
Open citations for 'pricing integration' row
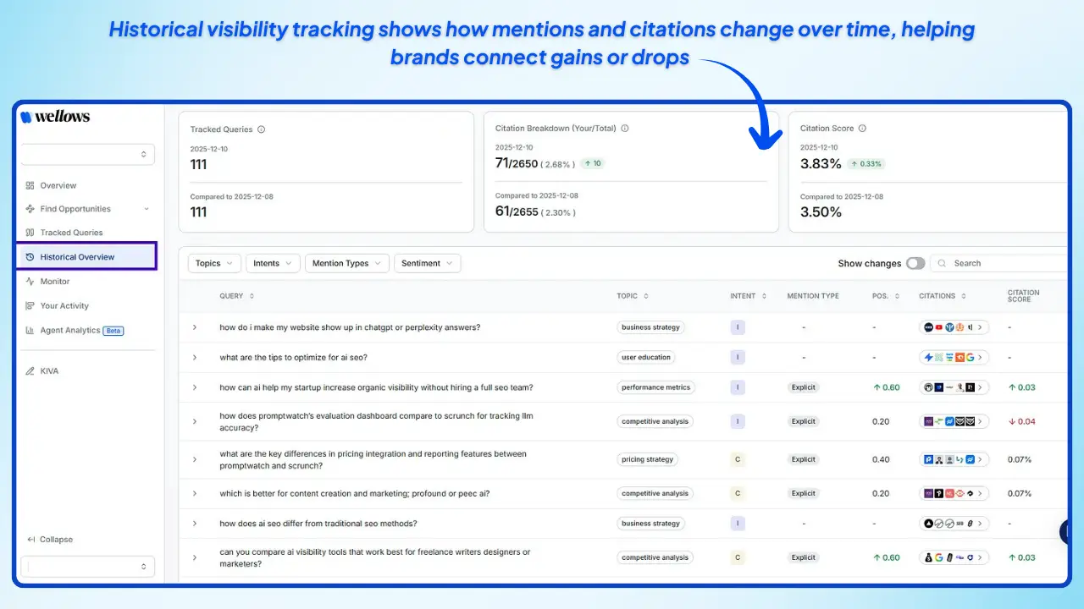(x=954, y=459)
